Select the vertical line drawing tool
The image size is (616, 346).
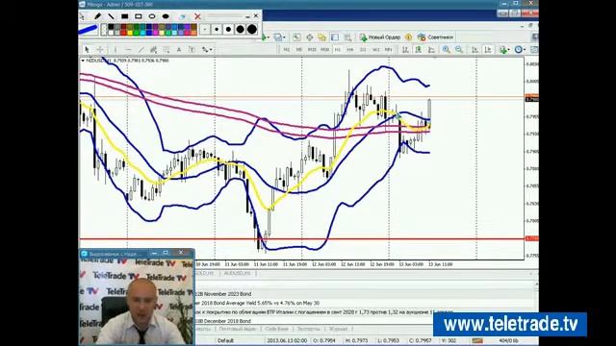click(x=115, y=50)
